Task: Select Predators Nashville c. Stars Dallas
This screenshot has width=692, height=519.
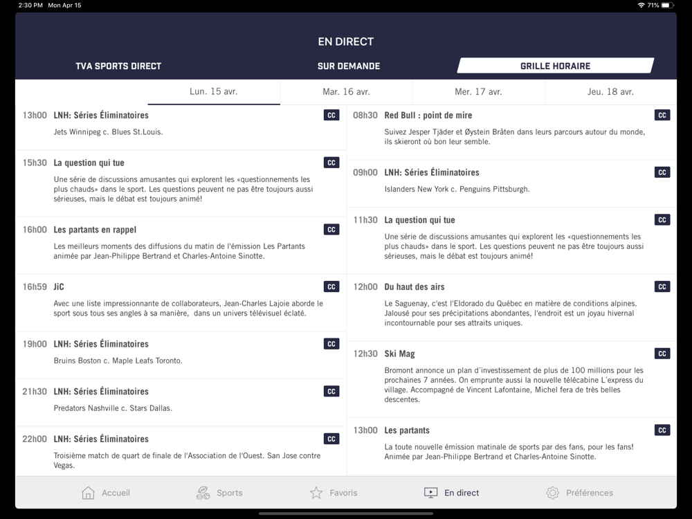Action: [113, 408]
